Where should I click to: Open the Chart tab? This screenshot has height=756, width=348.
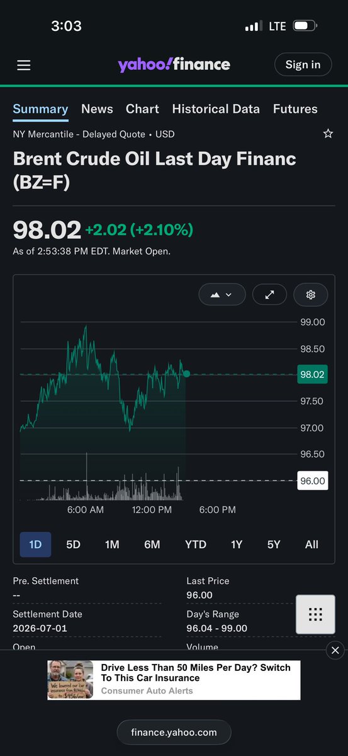142,109
